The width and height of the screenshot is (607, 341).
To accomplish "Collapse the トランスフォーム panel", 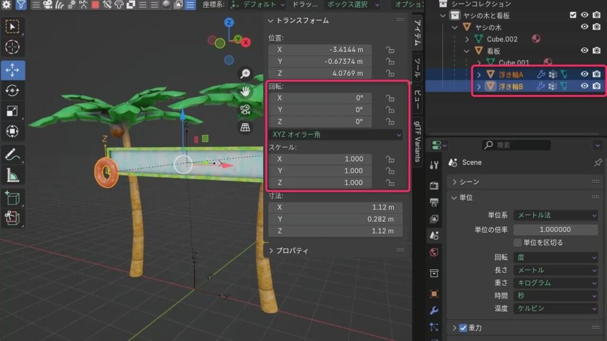I will tap(270, 21).
